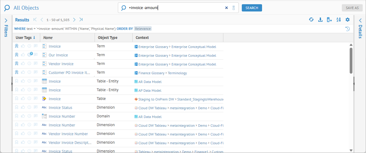Open results settings gear
Screen dimensions: 366x153
pyautogui.click(x=348, y=20)
